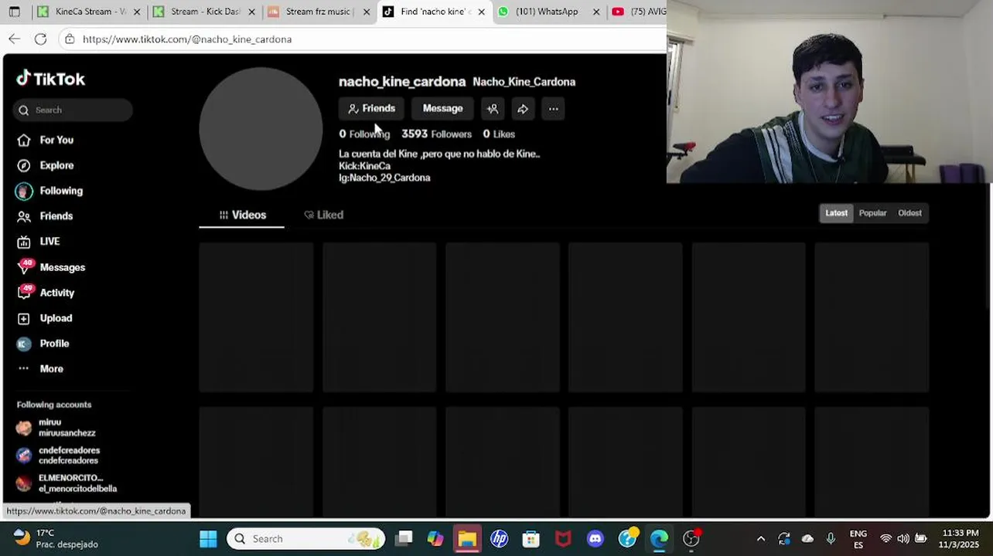Click the browser address bar URL
This screenshot has height=556, width=993.
coord(187,39)
